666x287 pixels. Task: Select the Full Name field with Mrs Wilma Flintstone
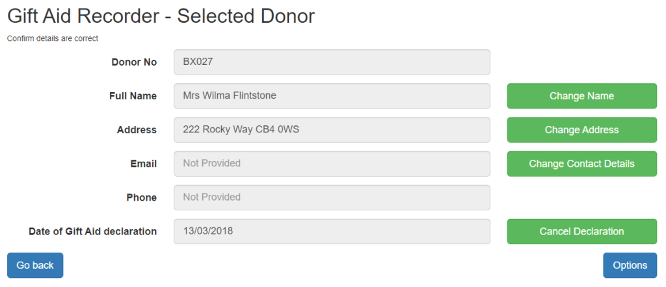[332, 96]
